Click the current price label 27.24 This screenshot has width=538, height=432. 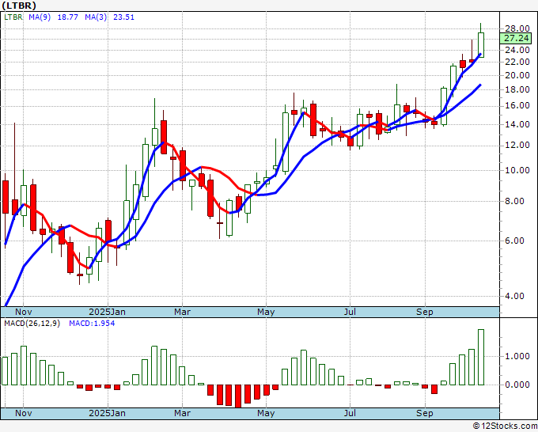pyautogui.click(x=516, y=38)
